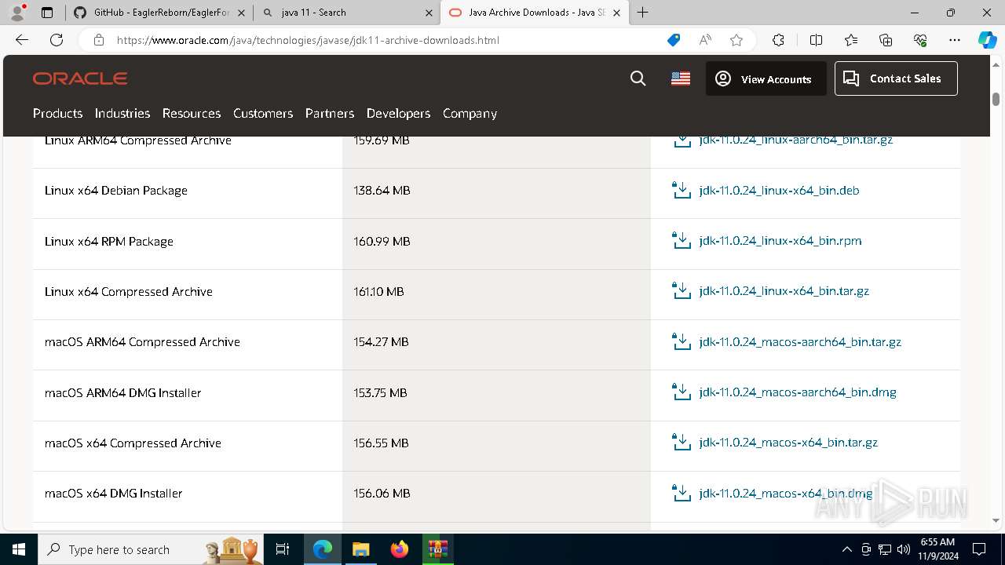Open the browser profile icon
The width and height of the screenshot is (1005, 565).
[17, 13]
